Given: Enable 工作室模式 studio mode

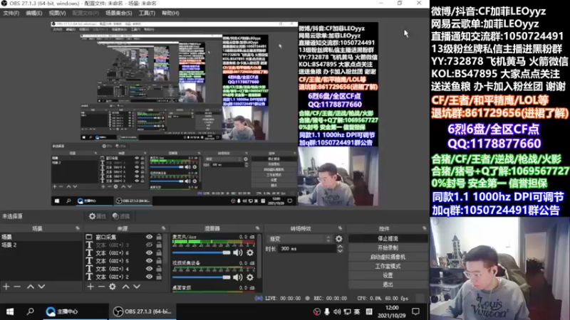Looking at the screenshot, I should [x=388, y=266].
